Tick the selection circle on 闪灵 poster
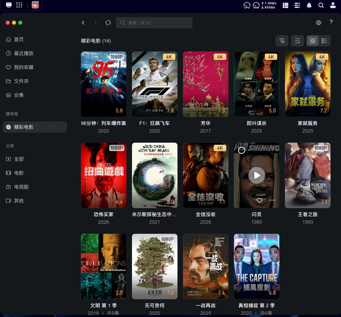Viewport: 341px width, 317px height. tap(242, 150)
